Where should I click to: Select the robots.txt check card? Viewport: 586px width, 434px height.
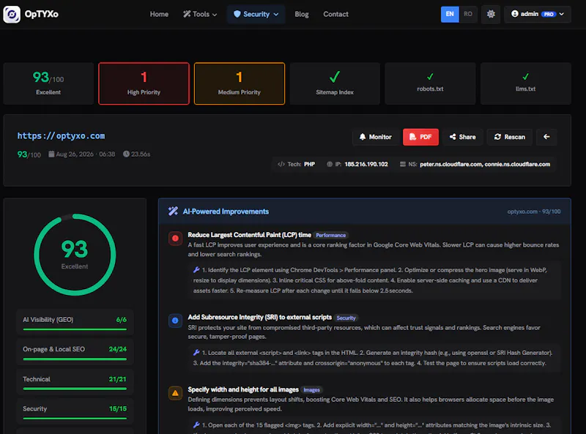[x=430, y=83]
